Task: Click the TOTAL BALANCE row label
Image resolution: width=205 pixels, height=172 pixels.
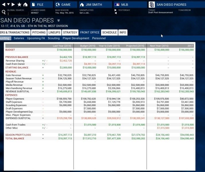Action: coord(15,138)
